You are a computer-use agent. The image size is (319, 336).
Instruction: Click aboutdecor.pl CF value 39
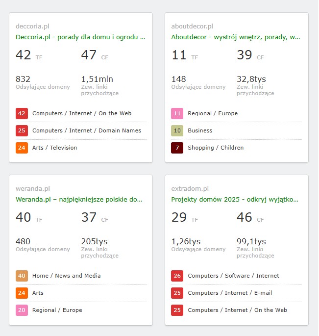(x=245, y=55)
